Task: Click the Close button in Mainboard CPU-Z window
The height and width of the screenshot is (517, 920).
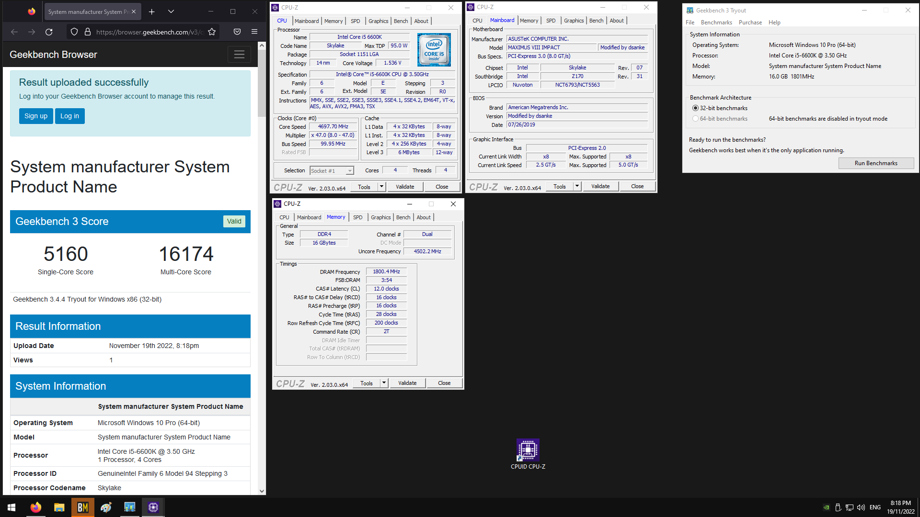Action: (637, 186)
